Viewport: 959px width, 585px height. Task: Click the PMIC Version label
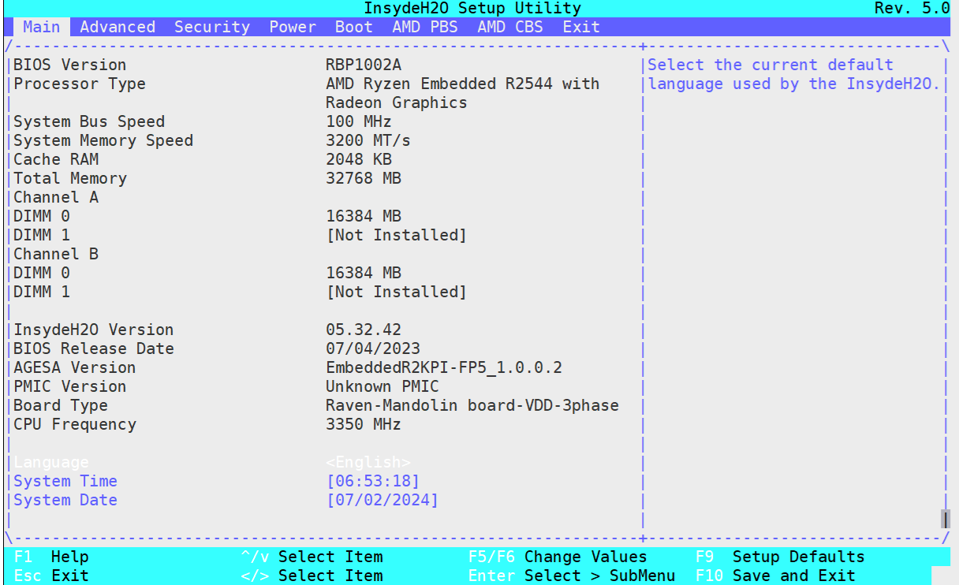[70, 386]
